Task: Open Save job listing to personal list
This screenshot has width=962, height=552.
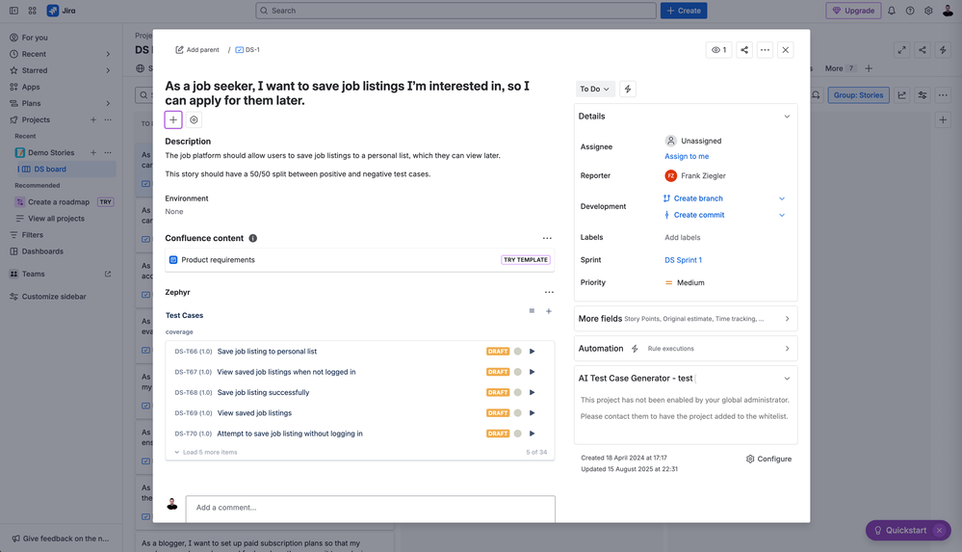Action: 267,352
